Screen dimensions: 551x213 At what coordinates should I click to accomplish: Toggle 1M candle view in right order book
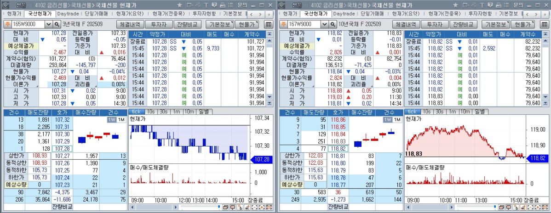tap(397, 120)
